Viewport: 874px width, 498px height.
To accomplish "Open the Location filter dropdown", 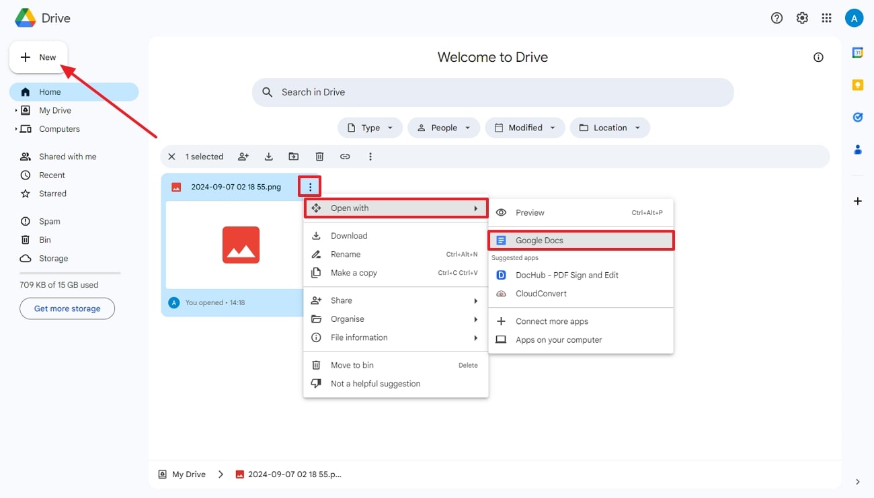I will pyautogui.click(x=610, y=128).
